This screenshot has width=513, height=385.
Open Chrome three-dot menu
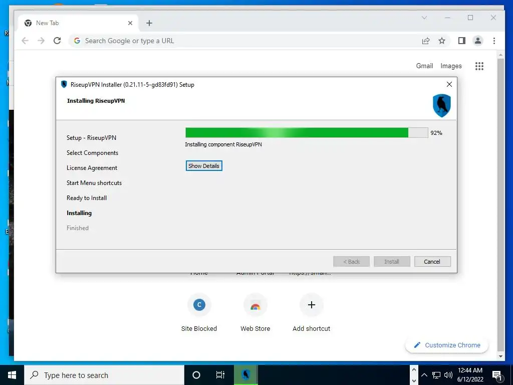pos(494,41)
